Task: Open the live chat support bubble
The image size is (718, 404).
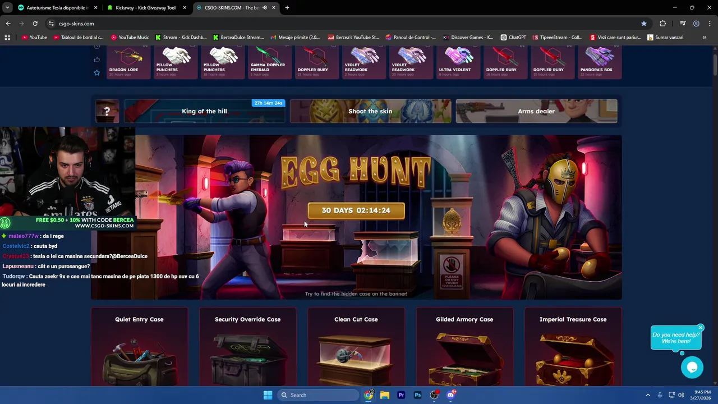Action: tap(692, 368)
